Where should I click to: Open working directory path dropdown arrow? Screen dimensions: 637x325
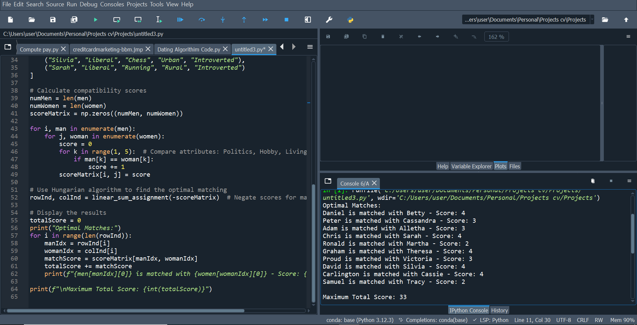[592, 20]
